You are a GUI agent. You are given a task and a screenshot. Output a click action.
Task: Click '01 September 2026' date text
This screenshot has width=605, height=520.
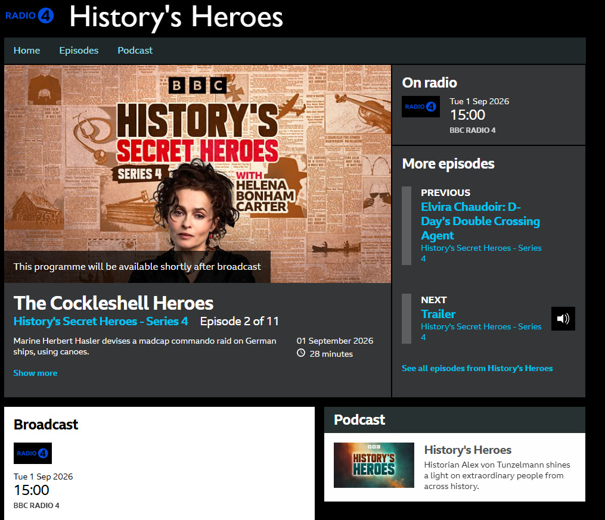tap(335, 341)
